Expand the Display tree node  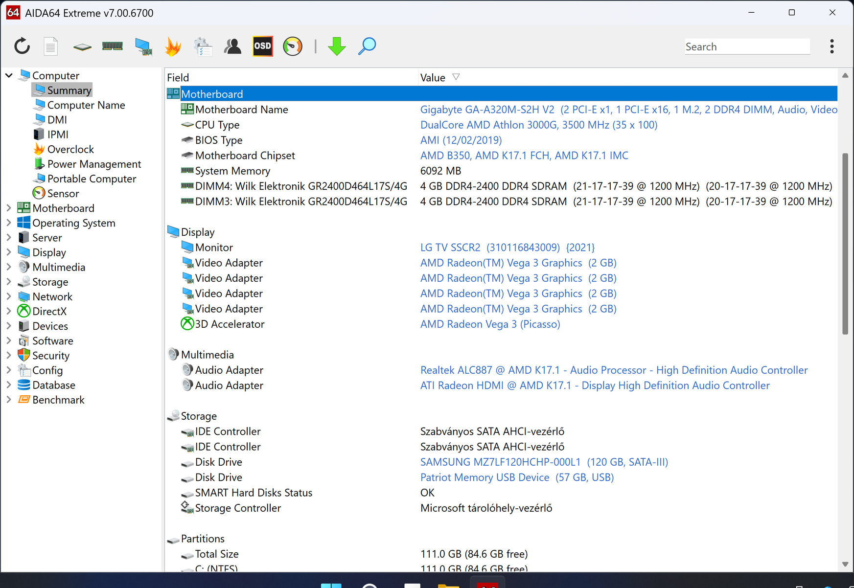tap(9, 252)
